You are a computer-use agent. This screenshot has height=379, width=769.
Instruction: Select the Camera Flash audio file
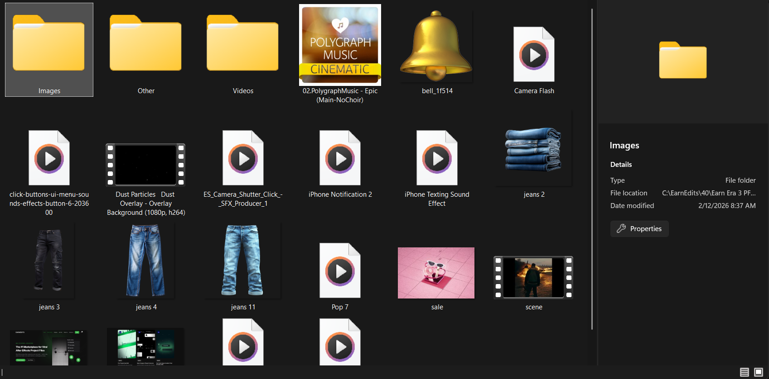[534, 55]
